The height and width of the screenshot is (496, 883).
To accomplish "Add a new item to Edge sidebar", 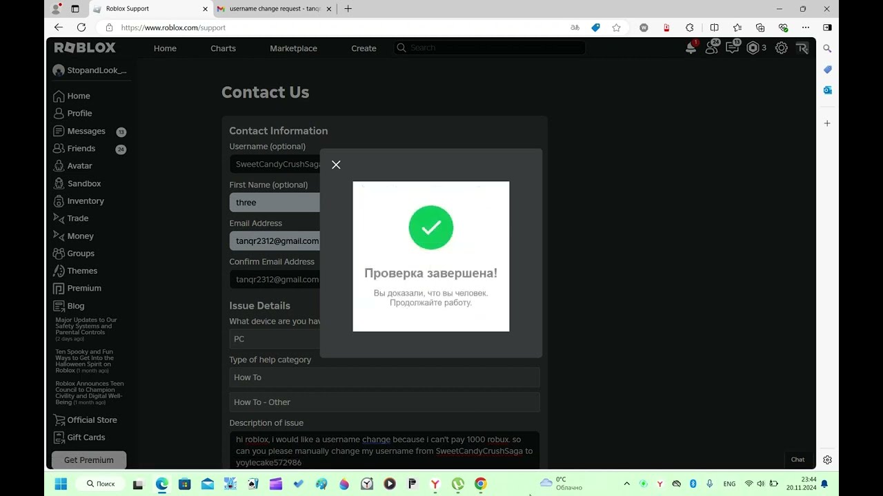I will (x=827, y=123).
